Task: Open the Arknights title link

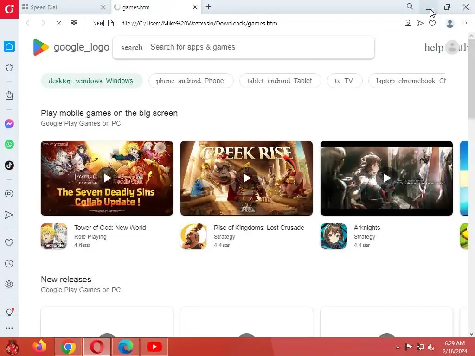Action: 367,228
